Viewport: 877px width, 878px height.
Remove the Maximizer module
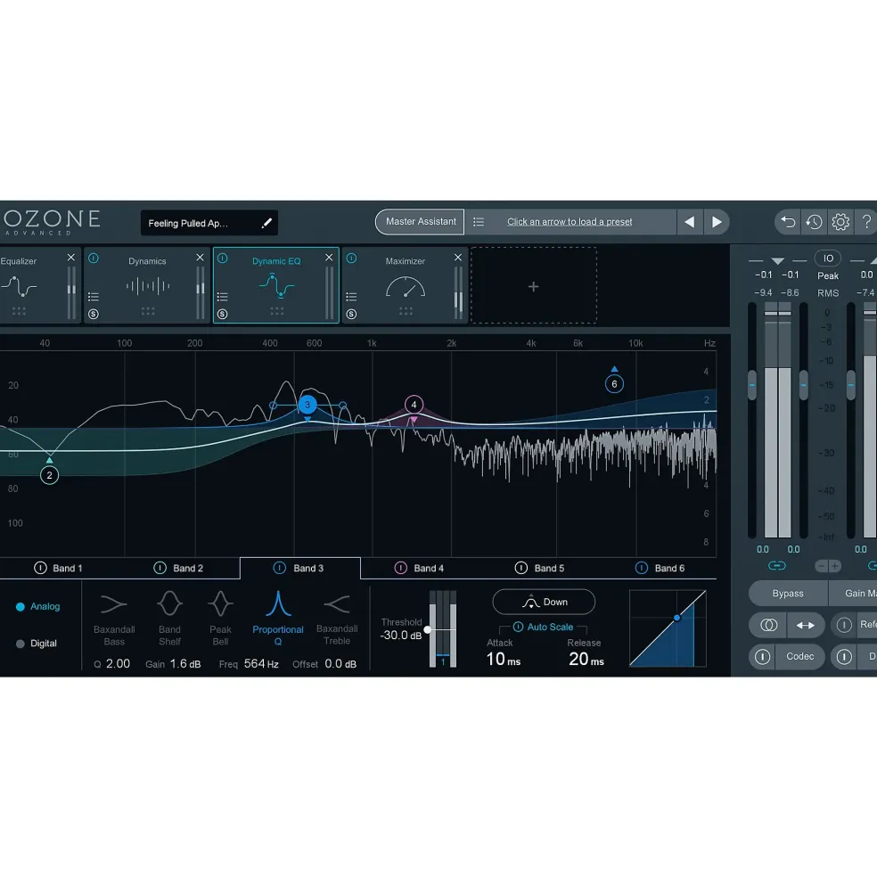pyautogui.click(x=457, y=258)
